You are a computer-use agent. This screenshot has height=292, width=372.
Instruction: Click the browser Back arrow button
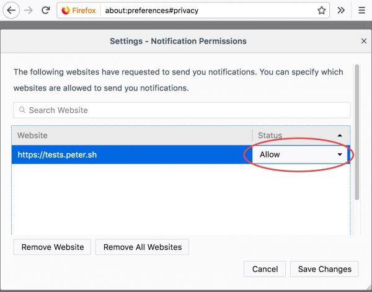pyautogui.click(x=12, y=11)
